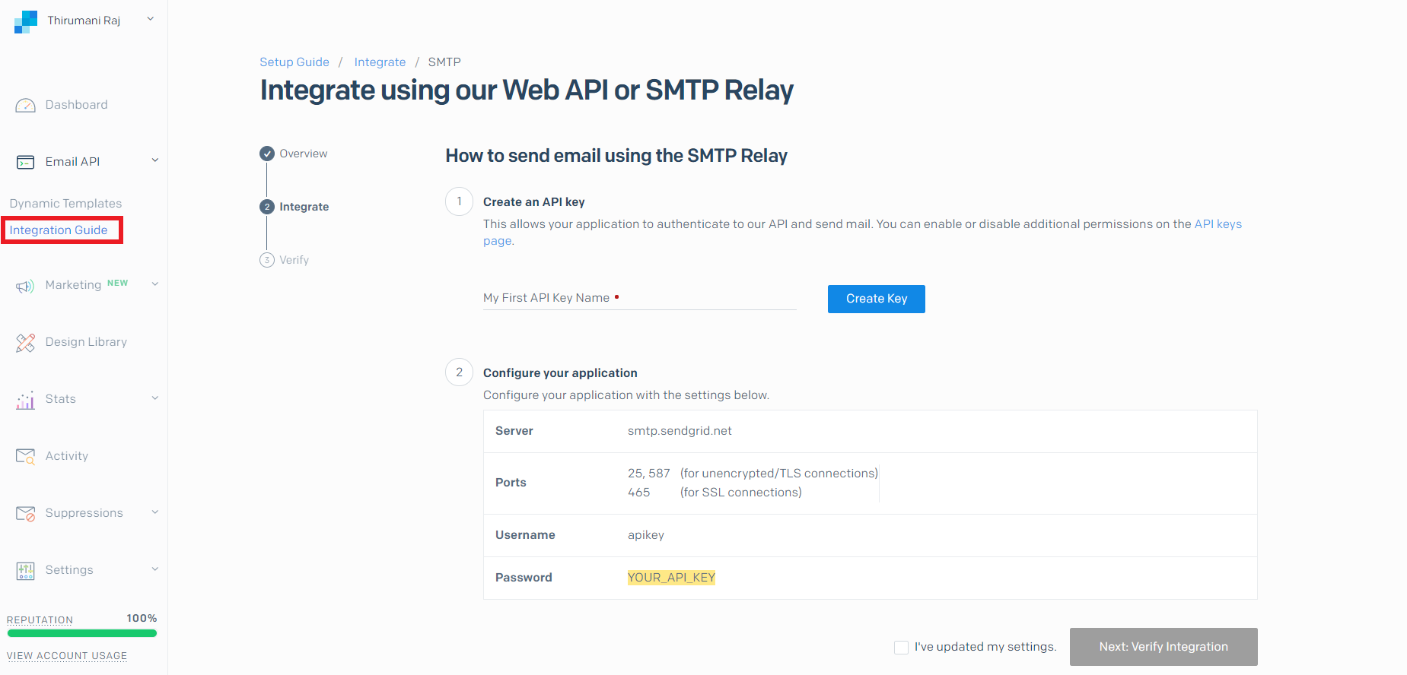
Task: Expand the Stats menu chevron
Action: 155,398
